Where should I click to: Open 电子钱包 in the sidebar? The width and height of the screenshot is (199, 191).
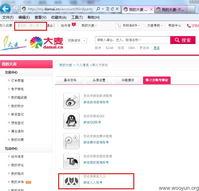click(x=17, y=89)
